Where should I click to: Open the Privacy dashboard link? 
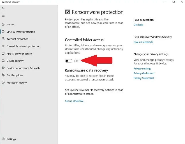pos(144,73)
